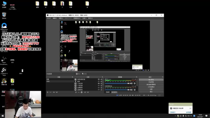Click the volume icon in the system tray
Image resolution: width=210 pixels, height=118 pixels.
click(x=188, y=116)
